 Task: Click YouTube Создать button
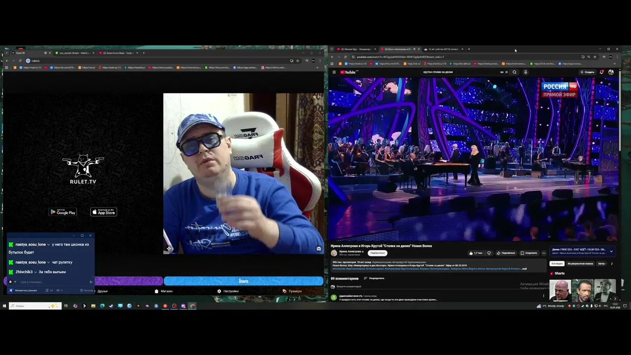pos(588,72)
